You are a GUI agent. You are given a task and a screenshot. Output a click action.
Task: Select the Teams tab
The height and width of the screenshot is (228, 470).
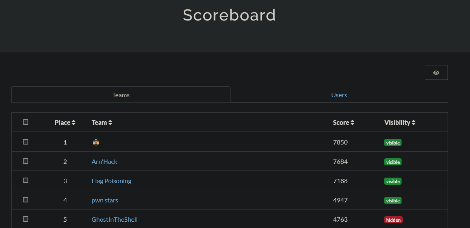point(121,95)
